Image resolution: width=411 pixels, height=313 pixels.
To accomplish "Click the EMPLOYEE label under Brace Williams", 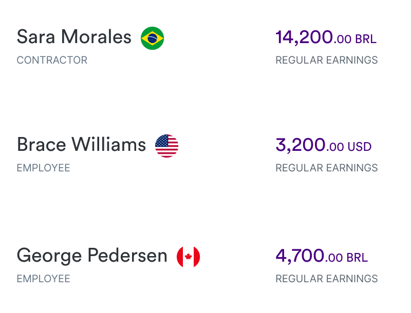I will coord(44,168).
